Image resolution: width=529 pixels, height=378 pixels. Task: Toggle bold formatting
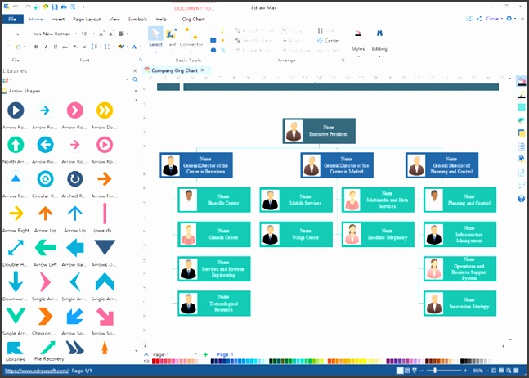tap(36, 47)
